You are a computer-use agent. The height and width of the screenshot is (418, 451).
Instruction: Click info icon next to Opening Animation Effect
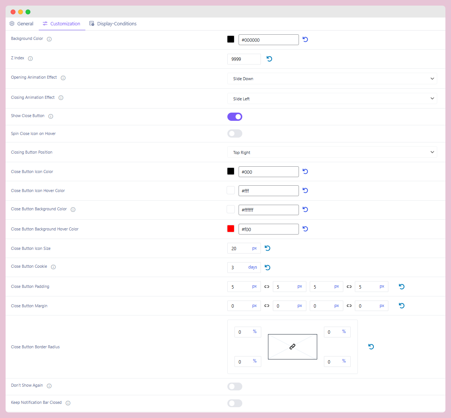point(63,78)
